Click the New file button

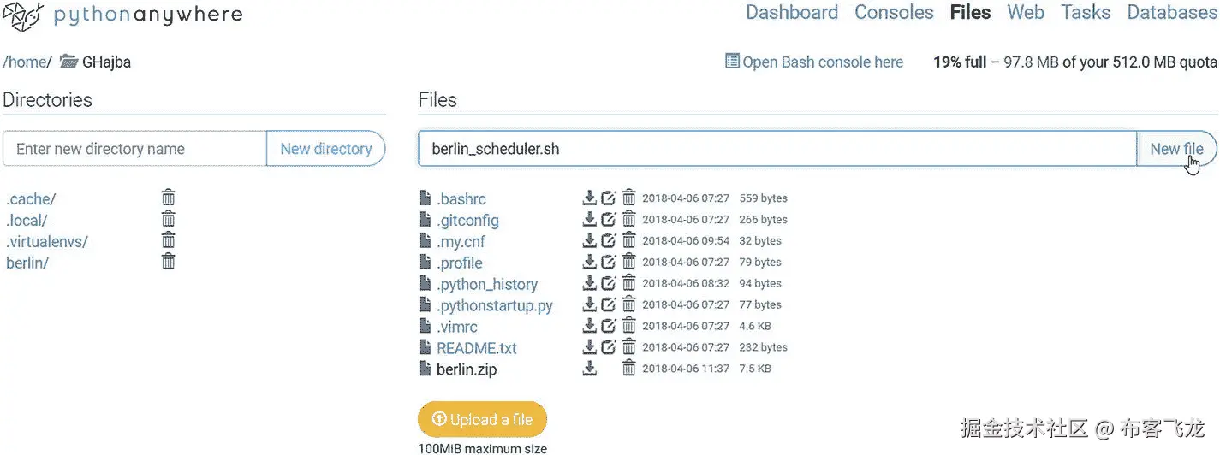point(1176,149)
